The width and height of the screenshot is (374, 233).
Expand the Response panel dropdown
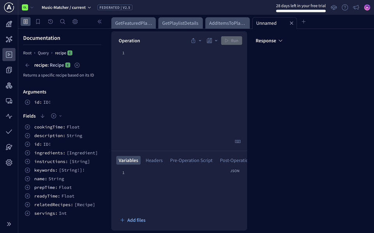tap(280, 40)
